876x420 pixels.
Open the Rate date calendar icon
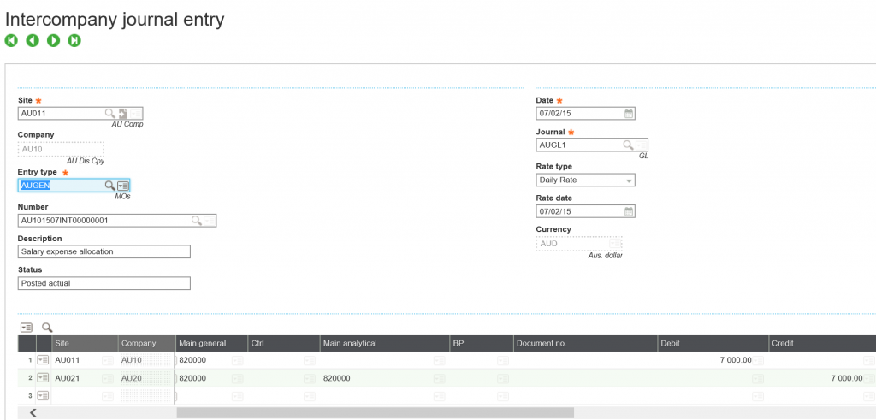coord(629,211)
